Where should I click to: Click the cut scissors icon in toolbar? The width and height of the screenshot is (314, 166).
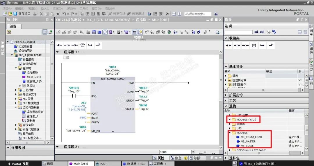click(41, 14)
